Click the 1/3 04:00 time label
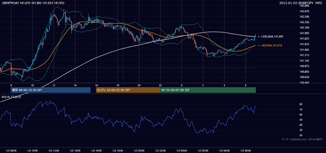326x153 pixels. [x=224, y=150]
